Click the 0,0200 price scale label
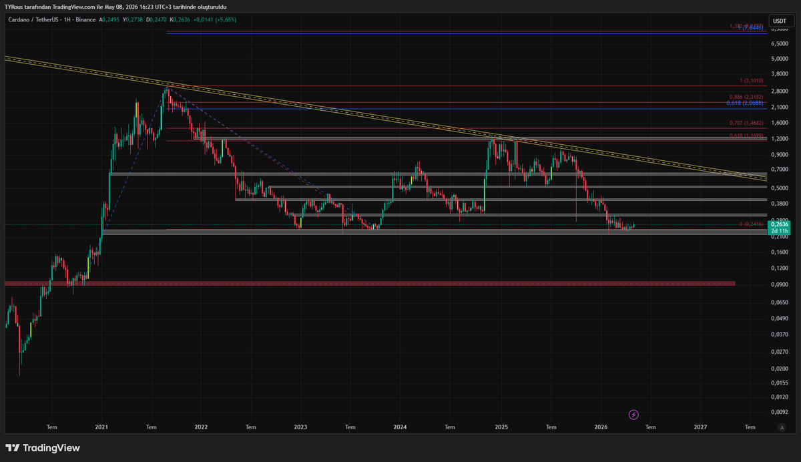 [x=779, y=369]
